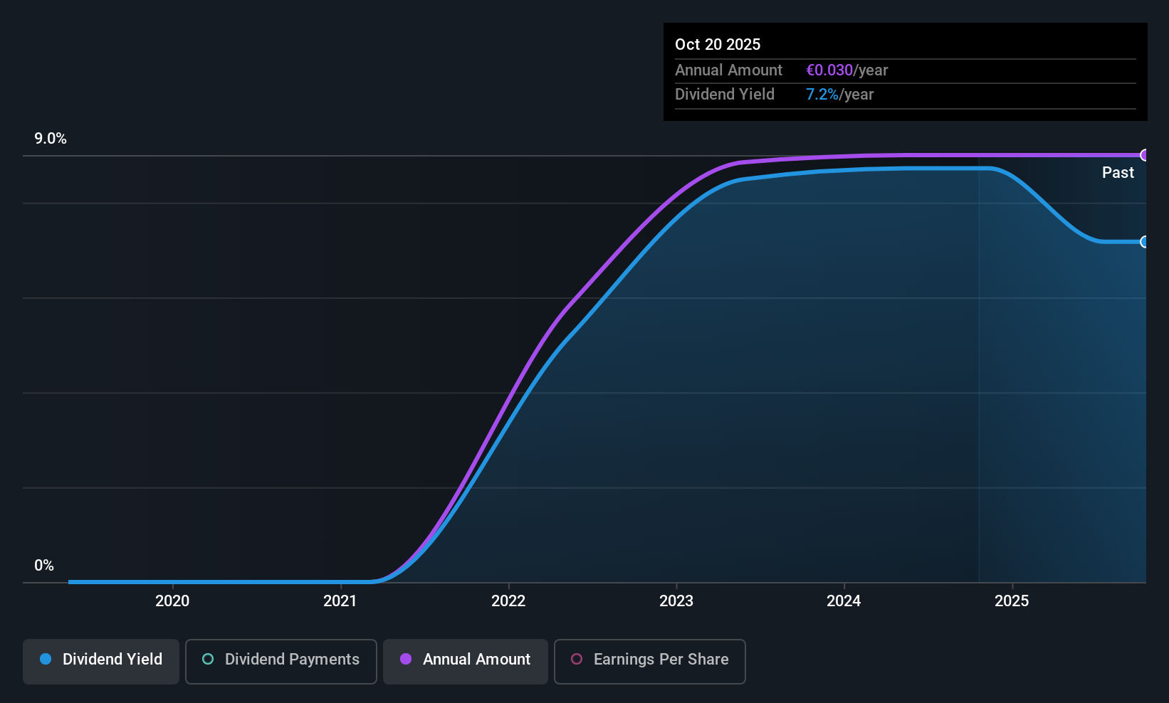Viewport: 1169px width, 703px height.
Task: Click the blue Dividend Yield legend dot
Action: [46, 659]
